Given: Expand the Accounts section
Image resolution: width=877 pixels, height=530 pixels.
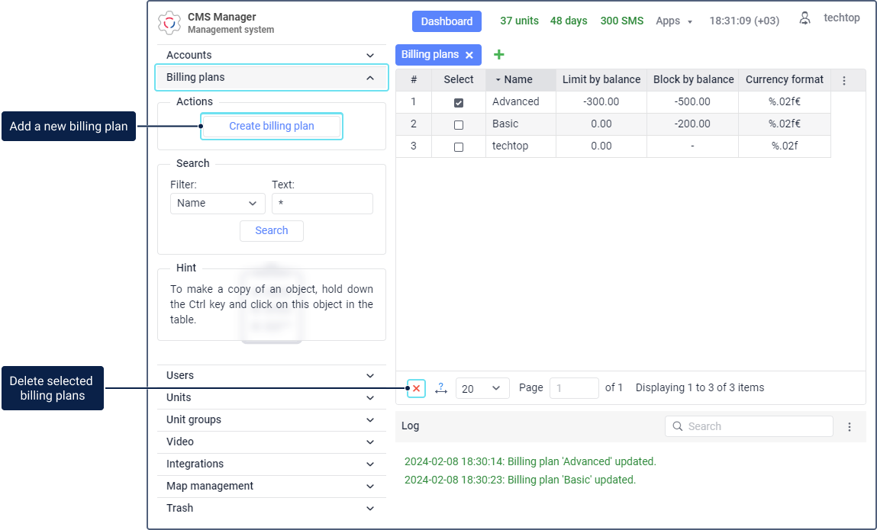Looking at the screenshot, I should tap(271, 55).
